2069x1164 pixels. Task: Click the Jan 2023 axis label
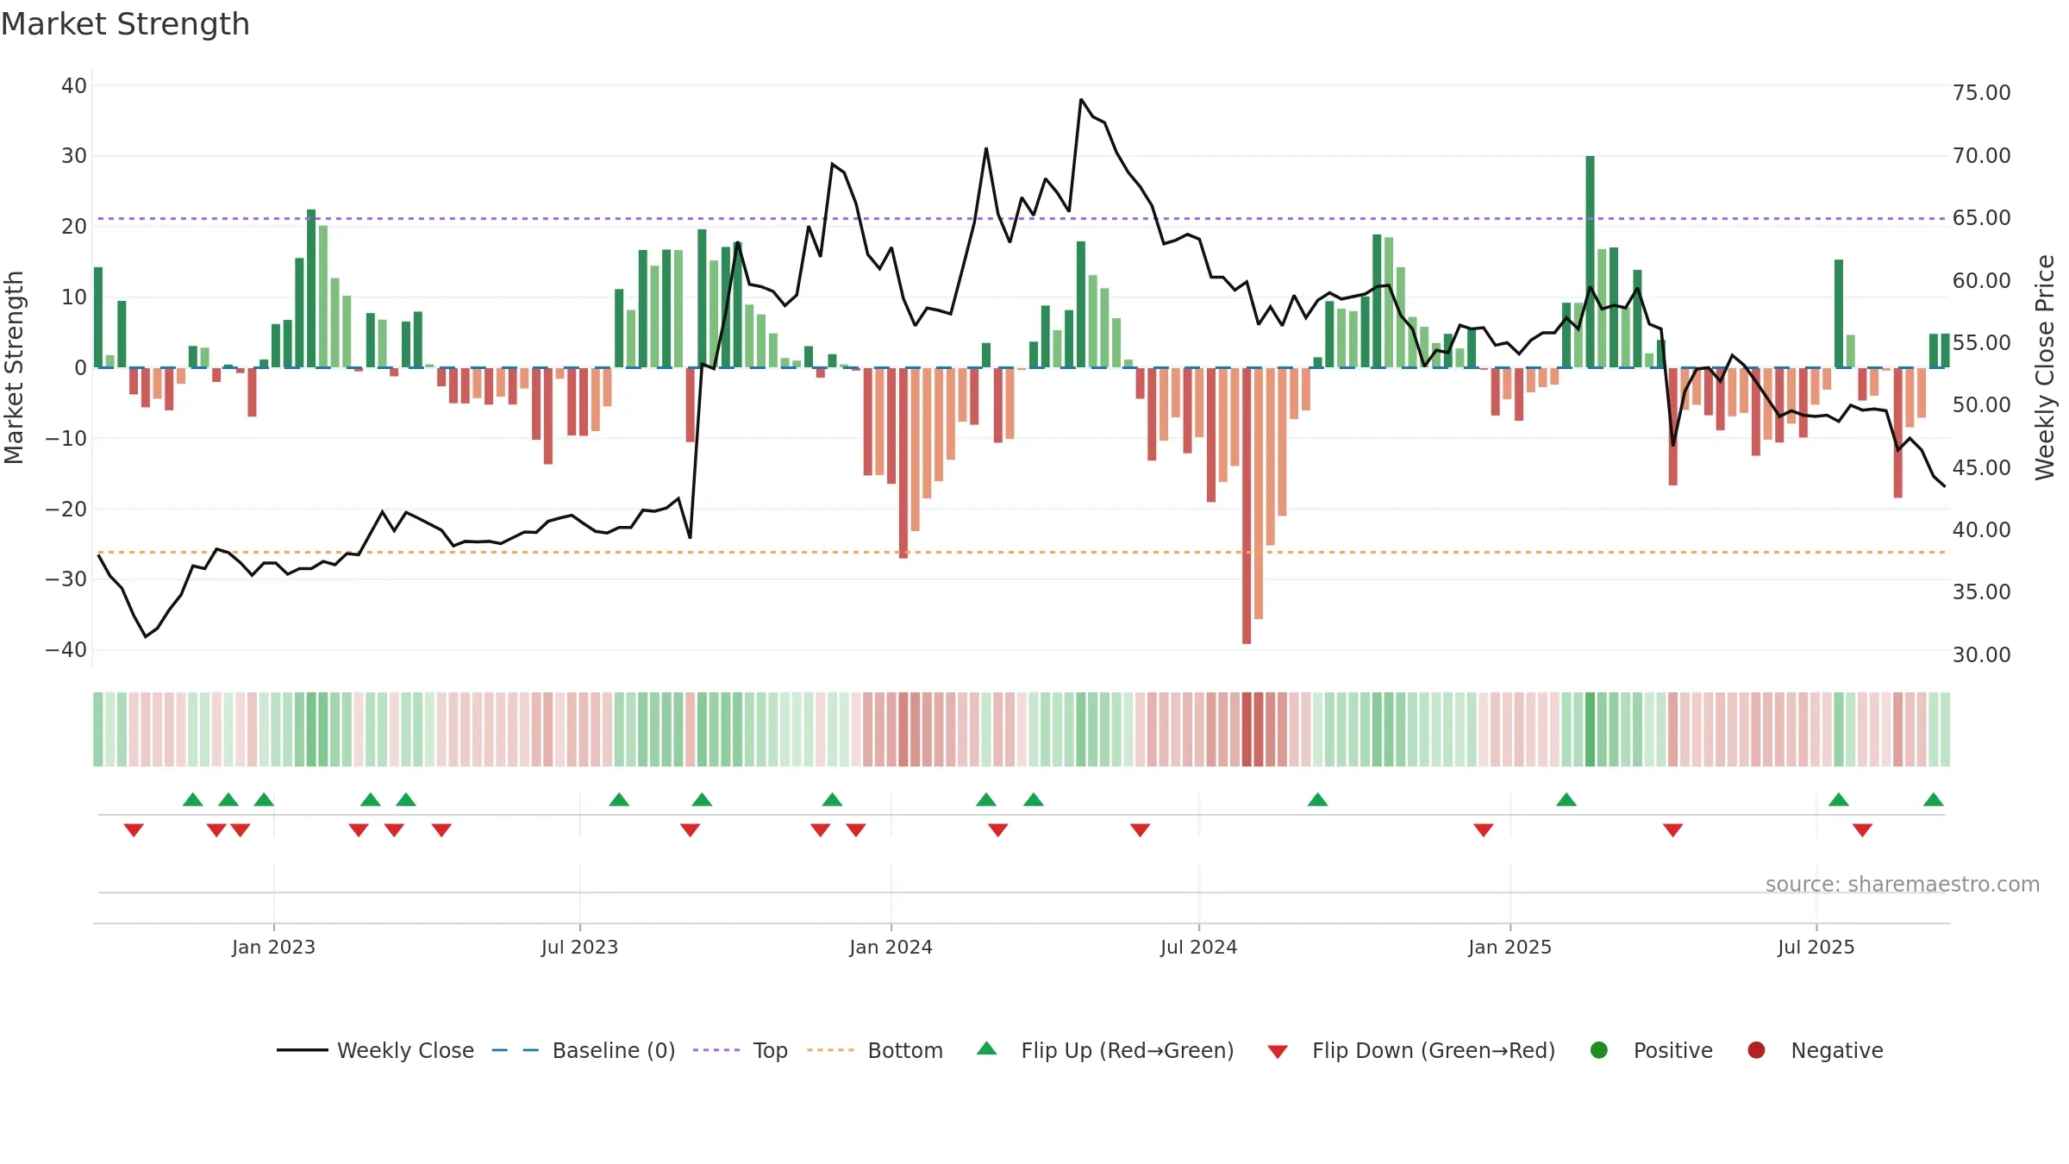click(x=273, y=947)
